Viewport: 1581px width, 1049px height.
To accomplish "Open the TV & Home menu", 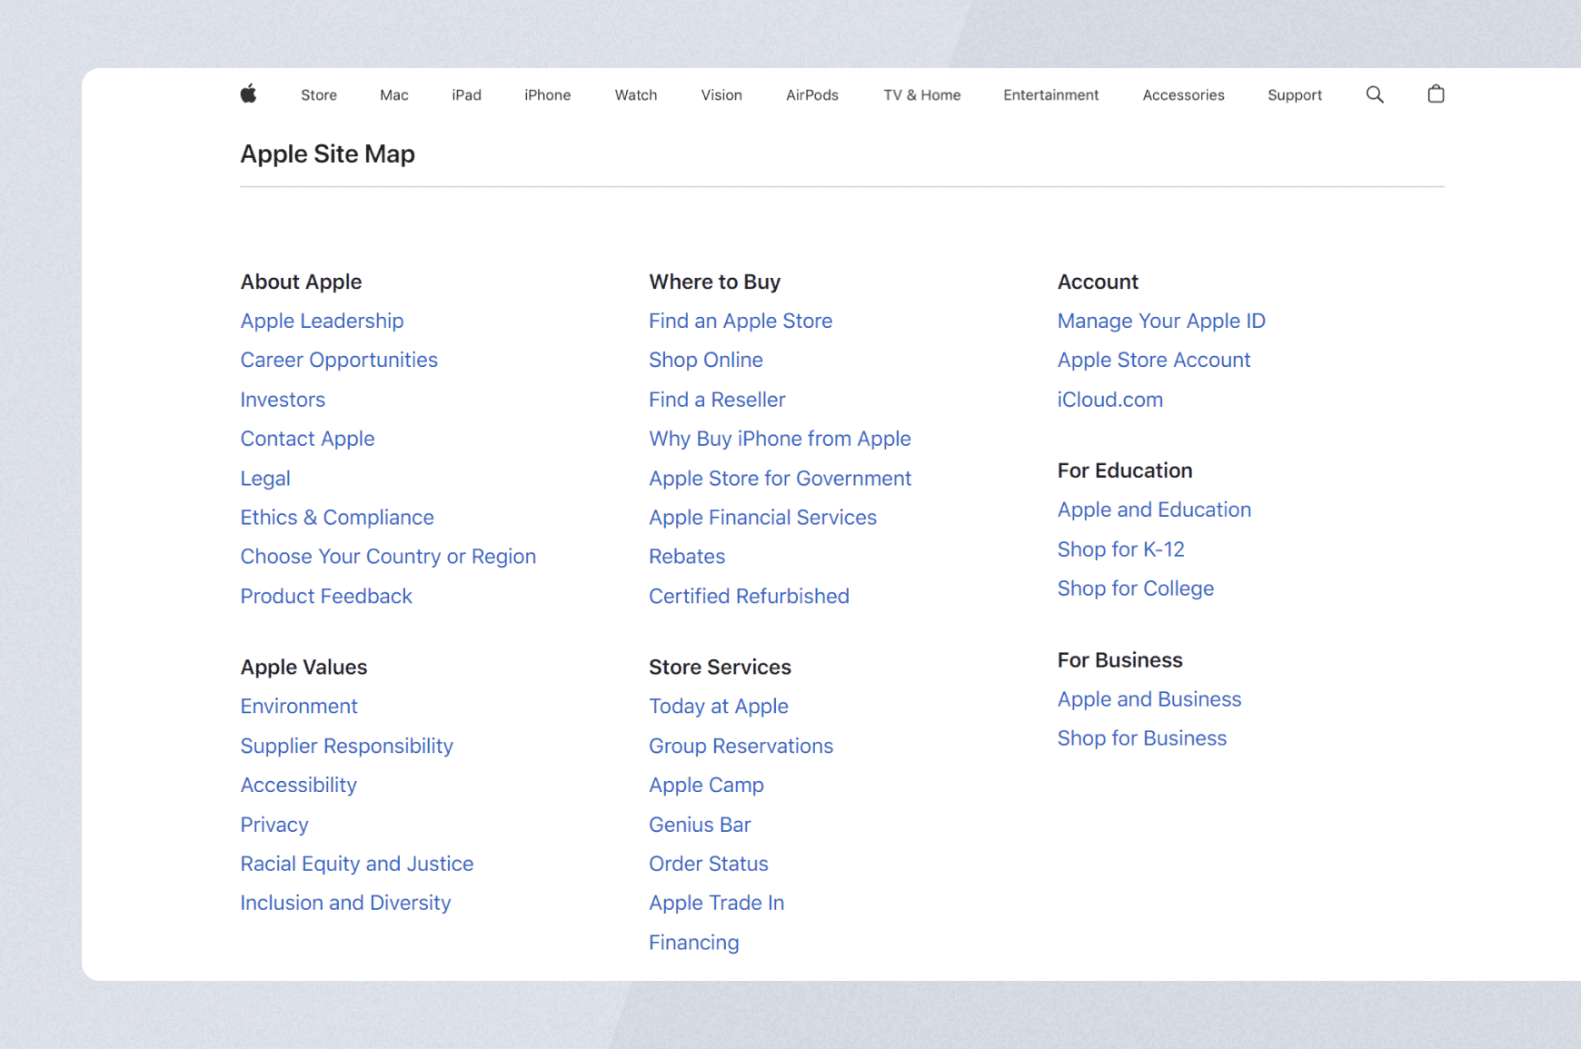I will (x=921, y=95).
